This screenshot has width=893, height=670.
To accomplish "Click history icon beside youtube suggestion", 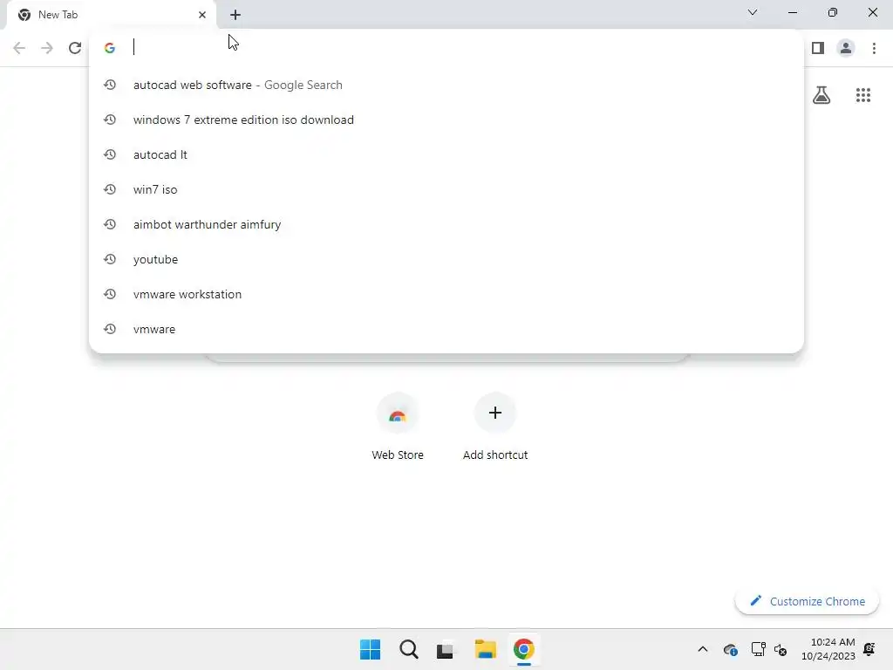I will coord(110,259).
